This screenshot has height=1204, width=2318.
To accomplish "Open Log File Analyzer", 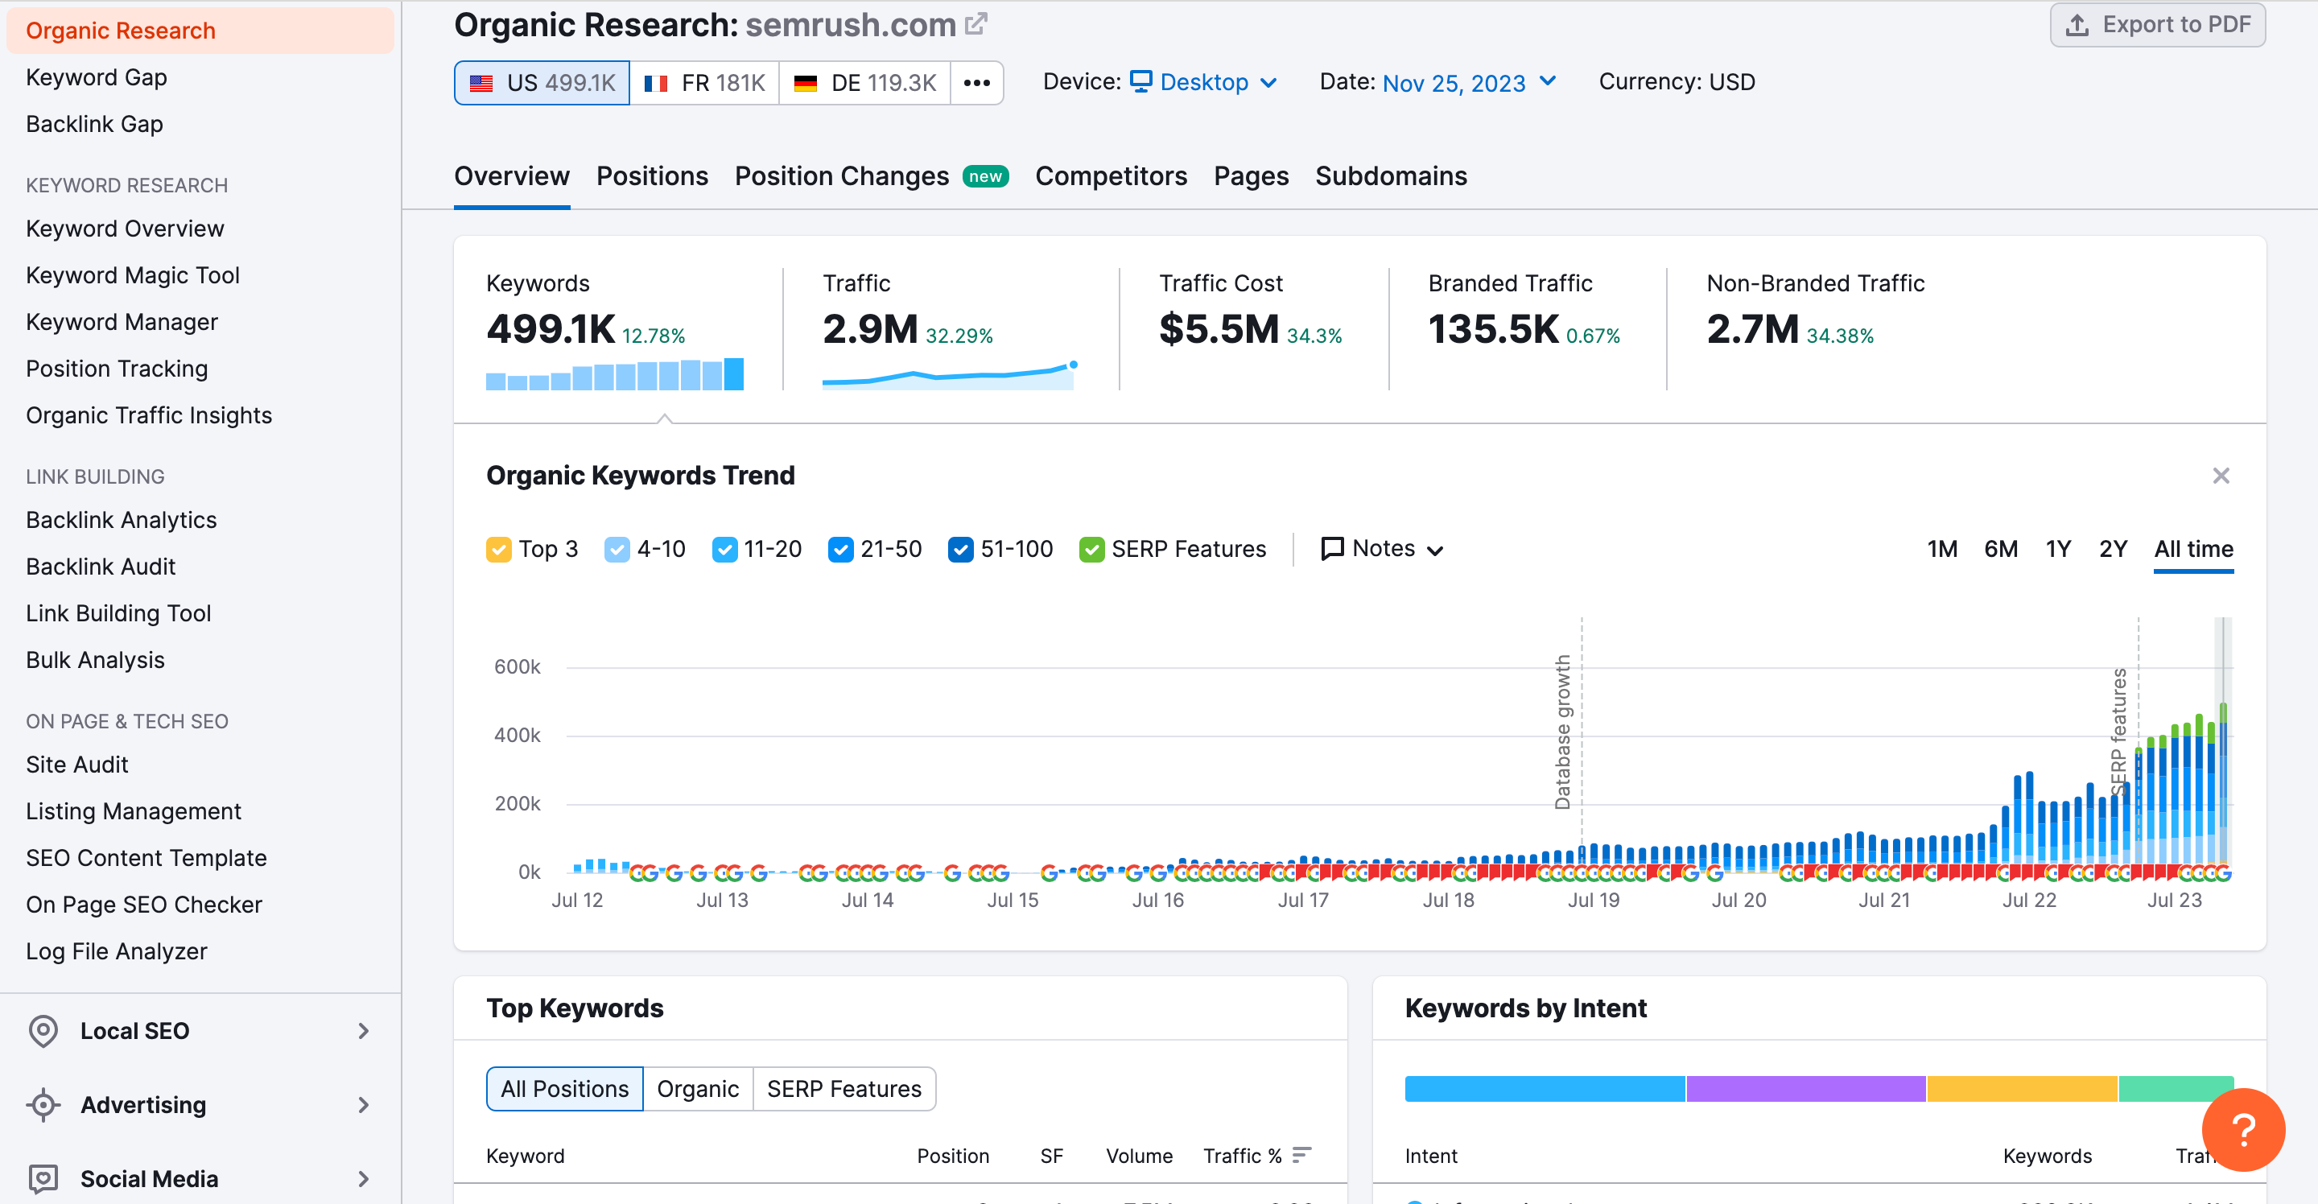I will [117, 952].
